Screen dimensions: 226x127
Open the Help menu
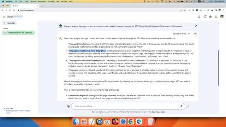[x=71, y=1]
